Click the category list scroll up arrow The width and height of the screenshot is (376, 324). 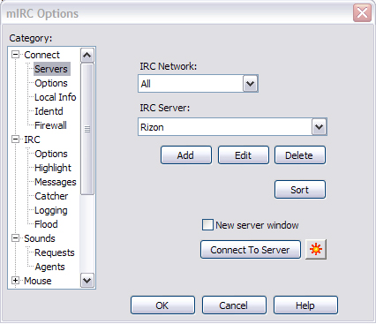pyautogui.click(x=87, y=55)
